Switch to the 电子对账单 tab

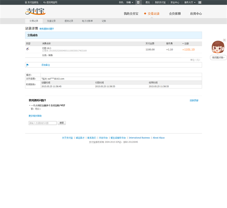point(87,21)
